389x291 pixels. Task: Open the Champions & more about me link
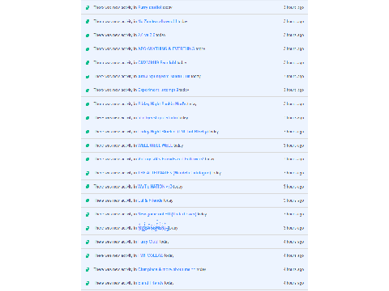point(166,269)
